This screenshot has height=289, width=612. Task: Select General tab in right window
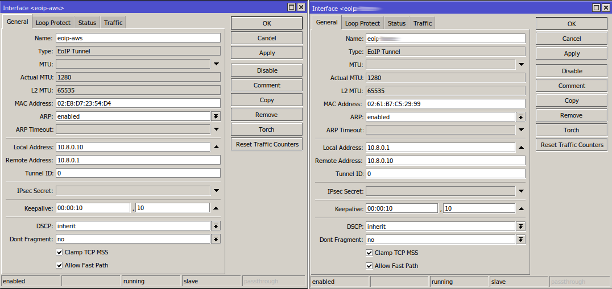(x=326, y=22)
